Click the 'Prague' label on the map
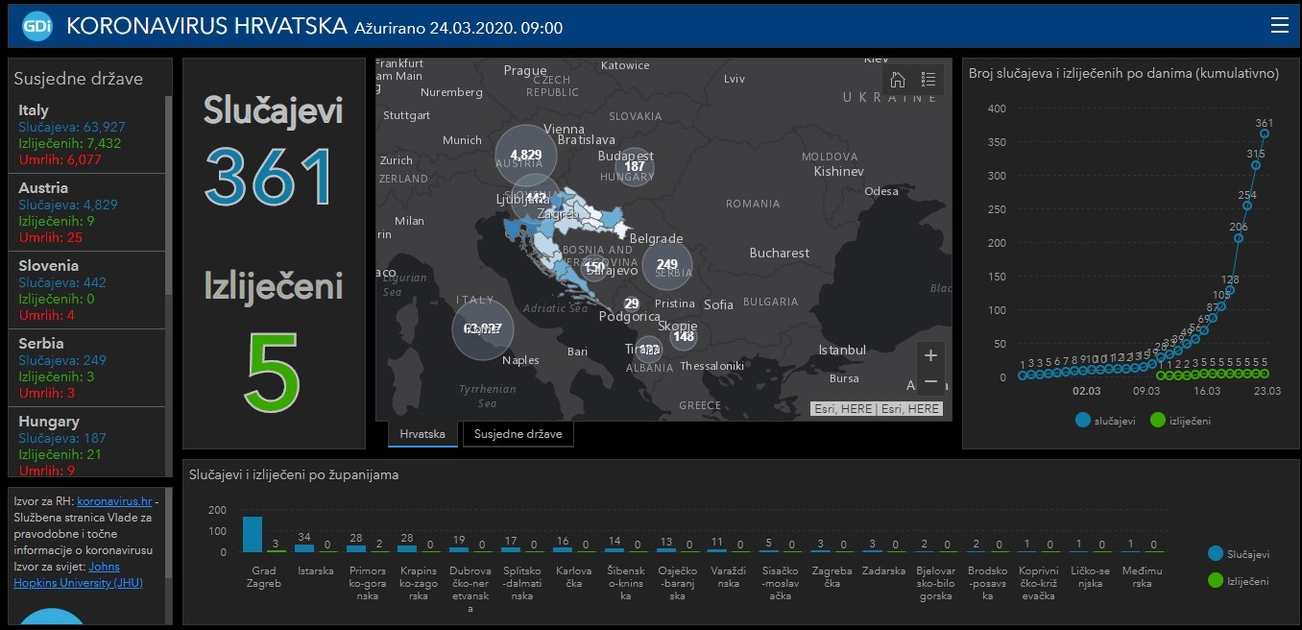 tap(525, 70)
